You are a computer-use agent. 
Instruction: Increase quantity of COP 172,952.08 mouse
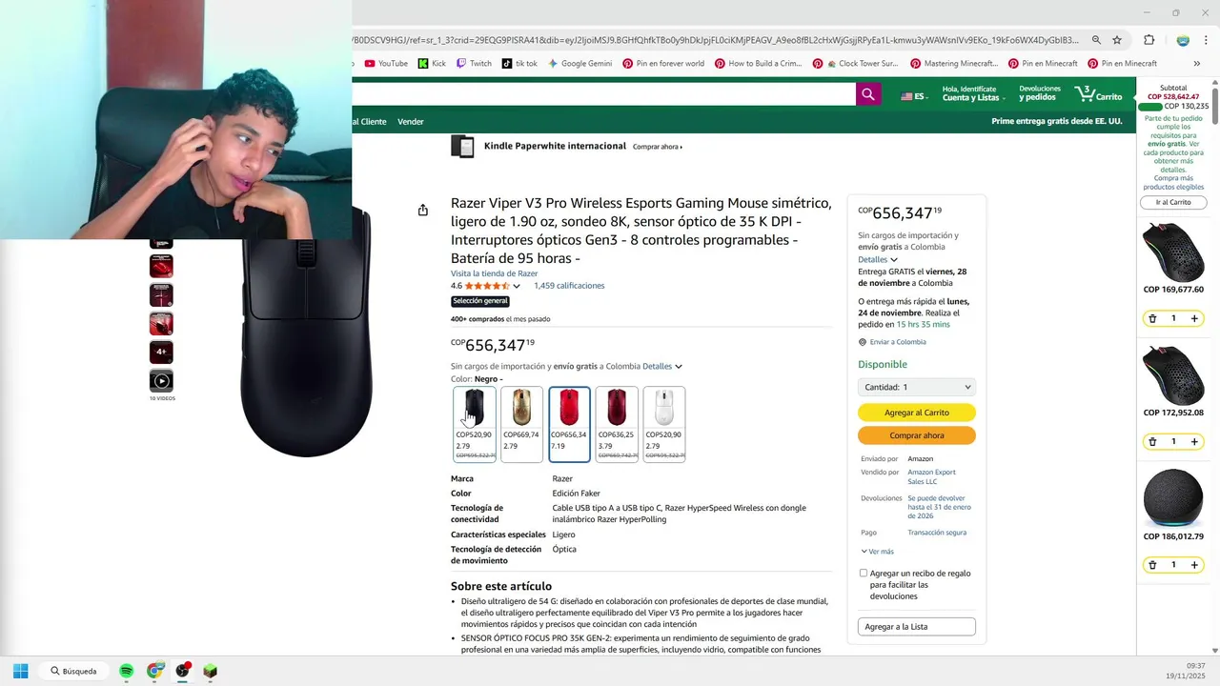[x=1194, y=441]
